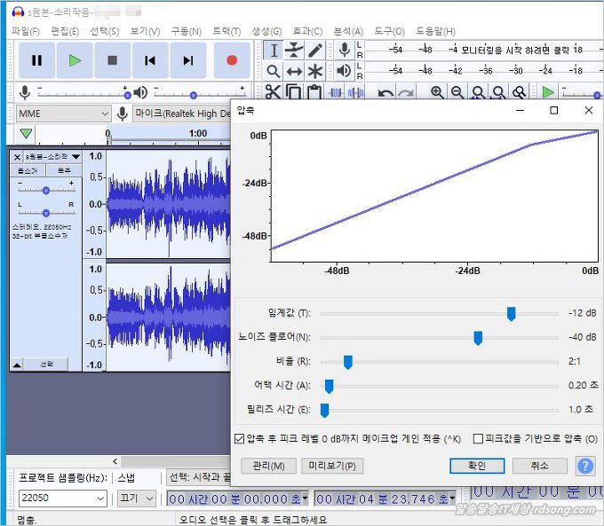Click the playback meter speaker icon
The image size is (604, 526).
click(x=344, y=71)
